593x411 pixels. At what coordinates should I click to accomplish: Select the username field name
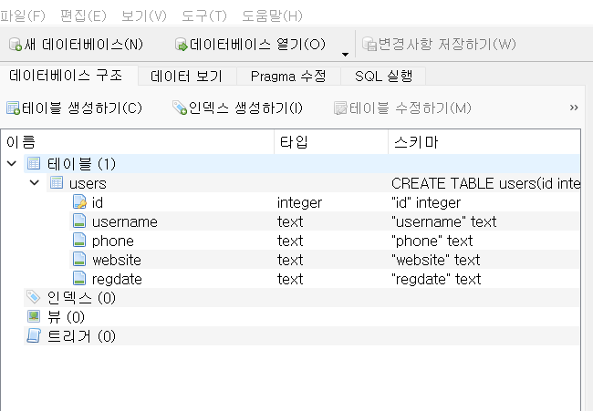(x=125, y=221)
